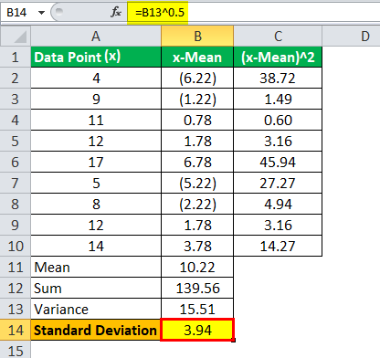The image size is (380, 358).
Task: Click the sum value 139.56
Action: pyautogui.click(x=197, y=288)
